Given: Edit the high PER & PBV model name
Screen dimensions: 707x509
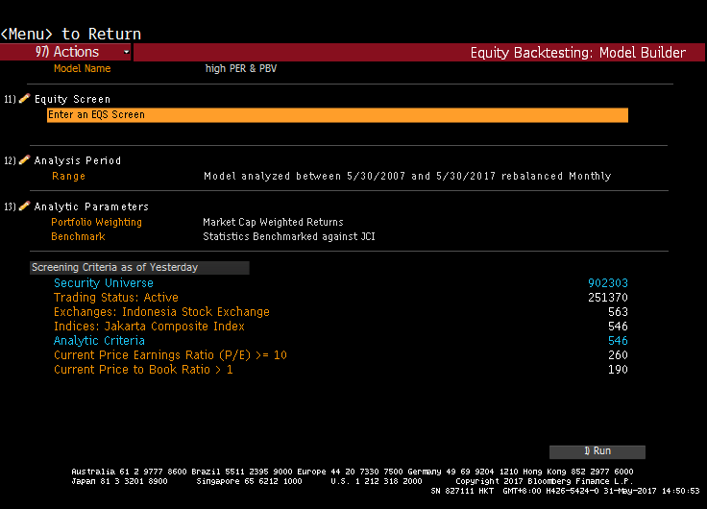Looking at the screenshot, I should click(241, 68).
